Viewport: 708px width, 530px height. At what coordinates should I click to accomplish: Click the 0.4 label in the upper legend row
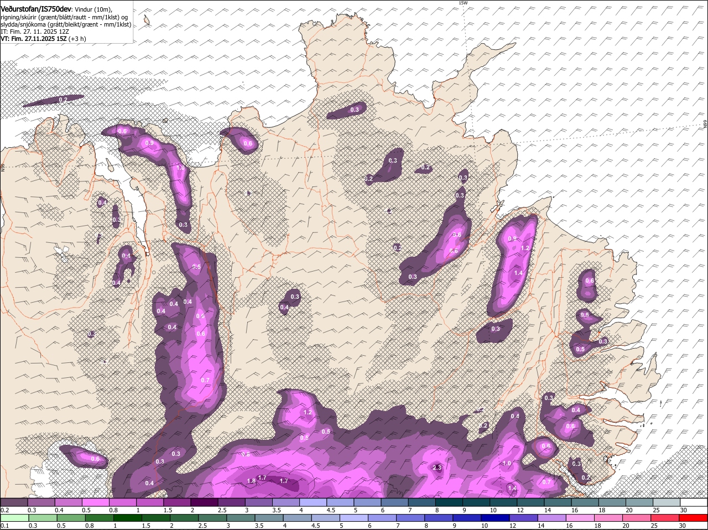59,510
